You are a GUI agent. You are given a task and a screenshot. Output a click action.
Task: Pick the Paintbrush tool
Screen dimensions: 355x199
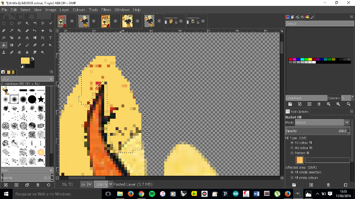(27, 45)
